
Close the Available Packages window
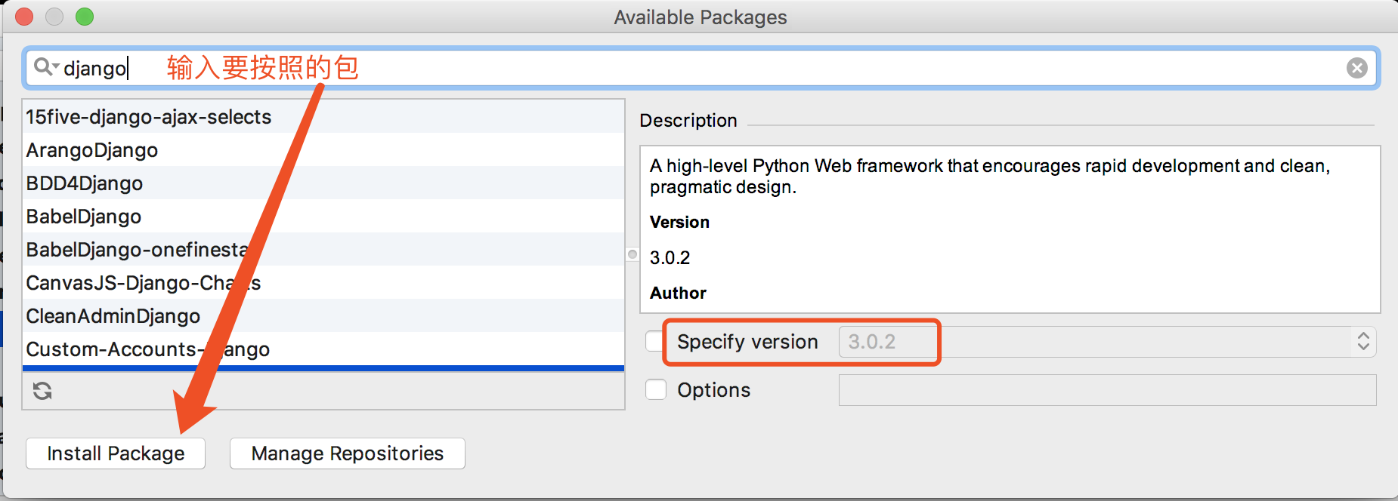pyautogui.click(x=24, y=17)
